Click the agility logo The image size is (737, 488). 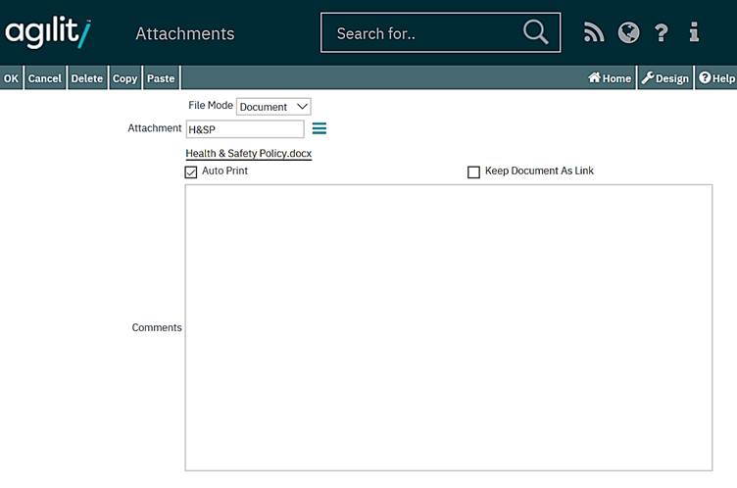pyautogui.click(x=47, y=32)
